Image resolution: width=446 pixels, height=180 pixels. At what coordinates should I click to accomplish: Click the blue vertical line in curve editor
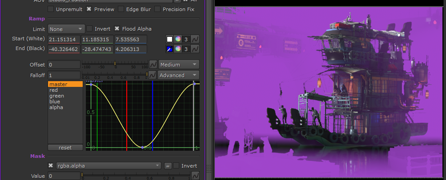click(153, 116)
